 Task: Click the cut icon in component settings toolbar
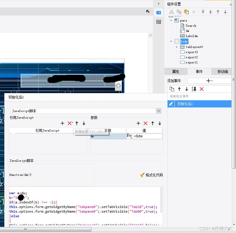171,12
